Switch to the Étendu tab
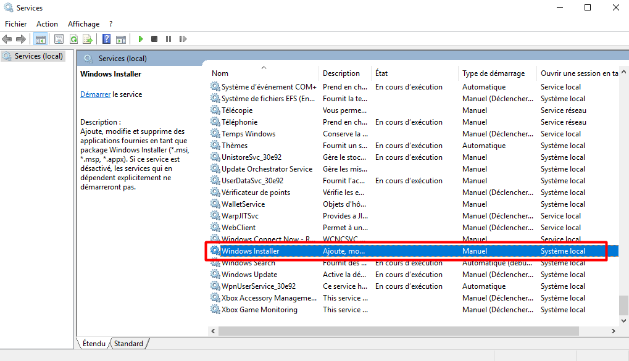Image resolution: width=629 pixels, height=361 pixels. click(x=93, y=344)
